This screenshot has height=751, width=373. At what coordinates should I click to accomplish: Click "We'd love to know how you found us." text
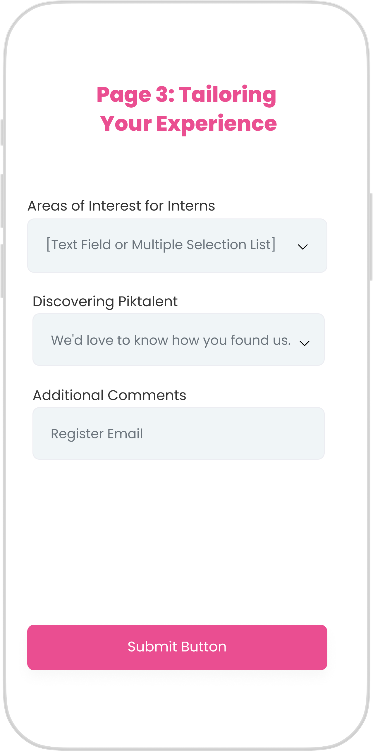tap(171, 340)
